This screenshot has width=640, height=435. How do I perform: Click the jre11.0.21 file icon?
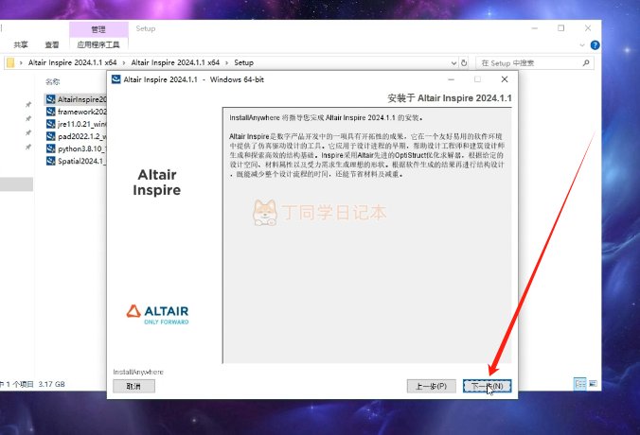[x=50, y=124]
